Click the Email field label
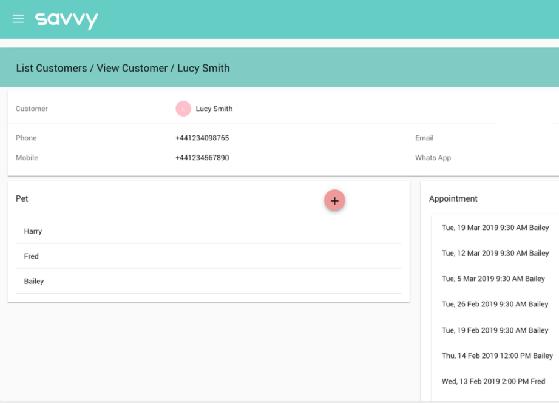The height and width of the screenshot is (403, 559). (x=424, y=138)
